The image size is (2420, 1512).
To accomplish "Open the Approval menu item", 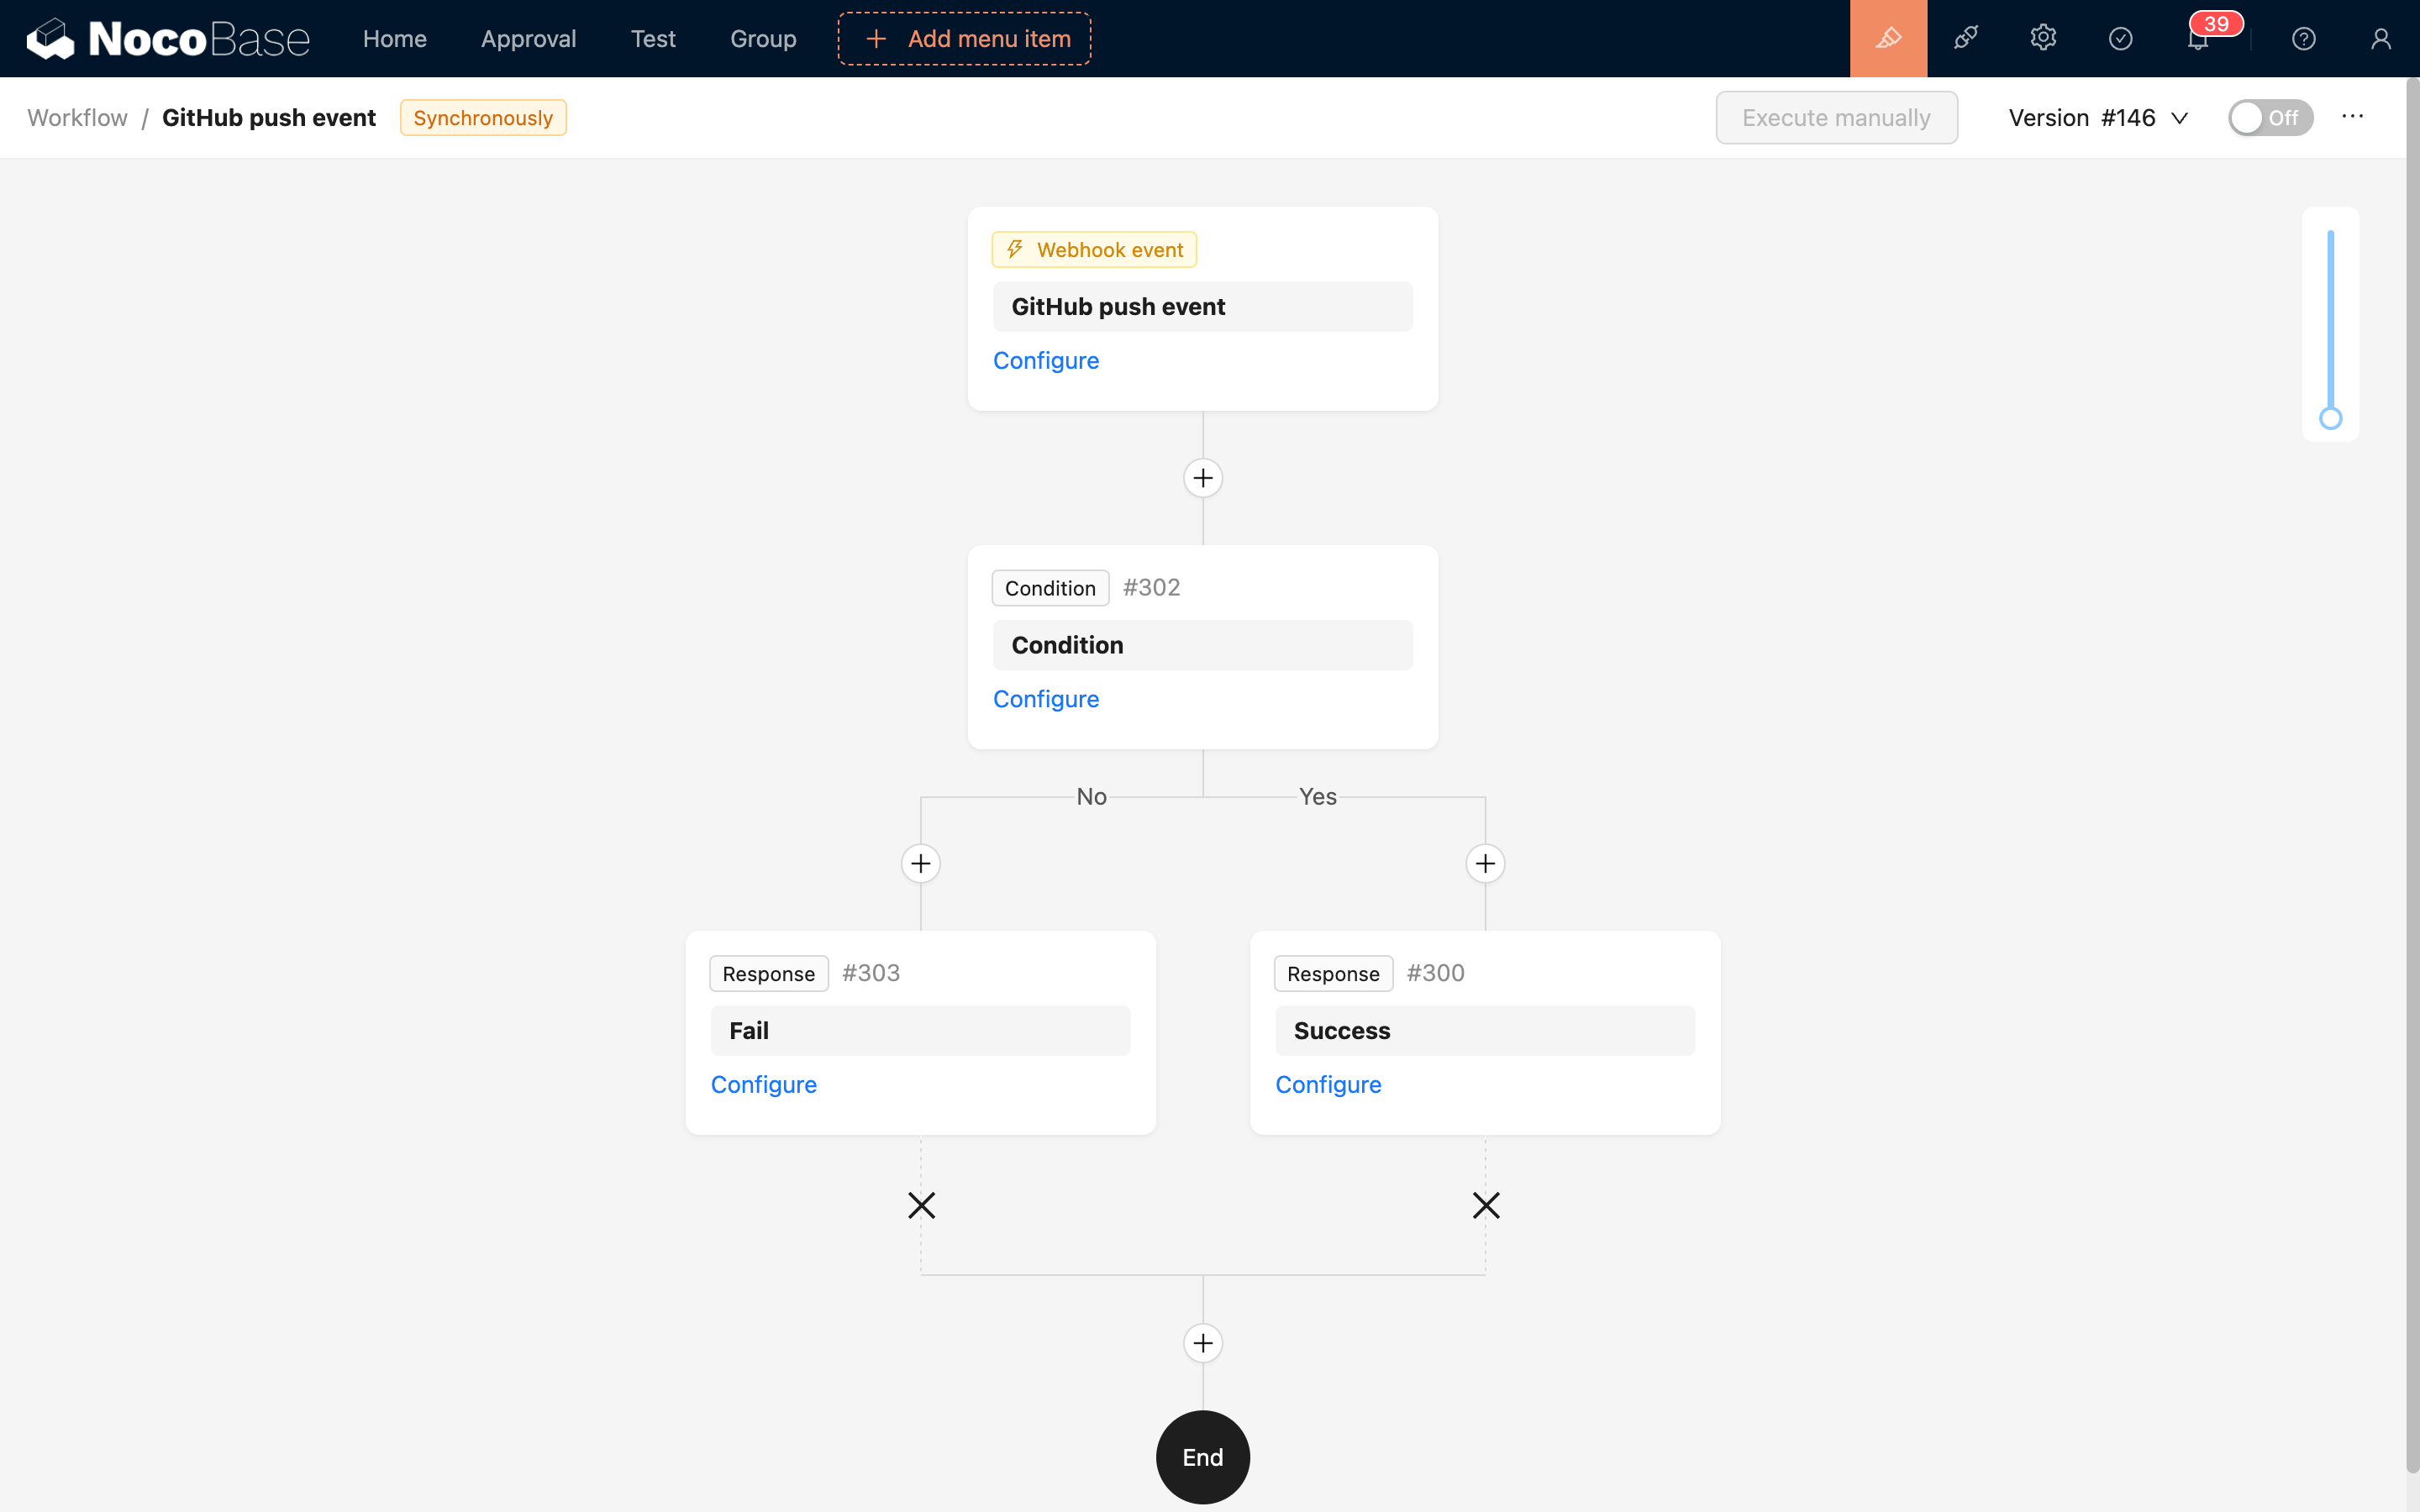I will (x=528, y=39).
